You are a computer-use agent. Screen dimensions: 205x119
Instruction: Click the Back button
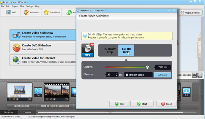click(x=119, y=104)
